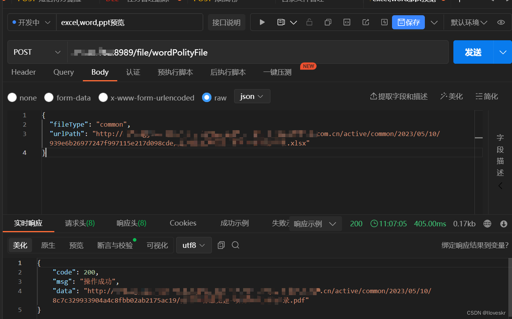Click the 200 status code
This screenshot has width=512, height=319.
tap(356, 224)
